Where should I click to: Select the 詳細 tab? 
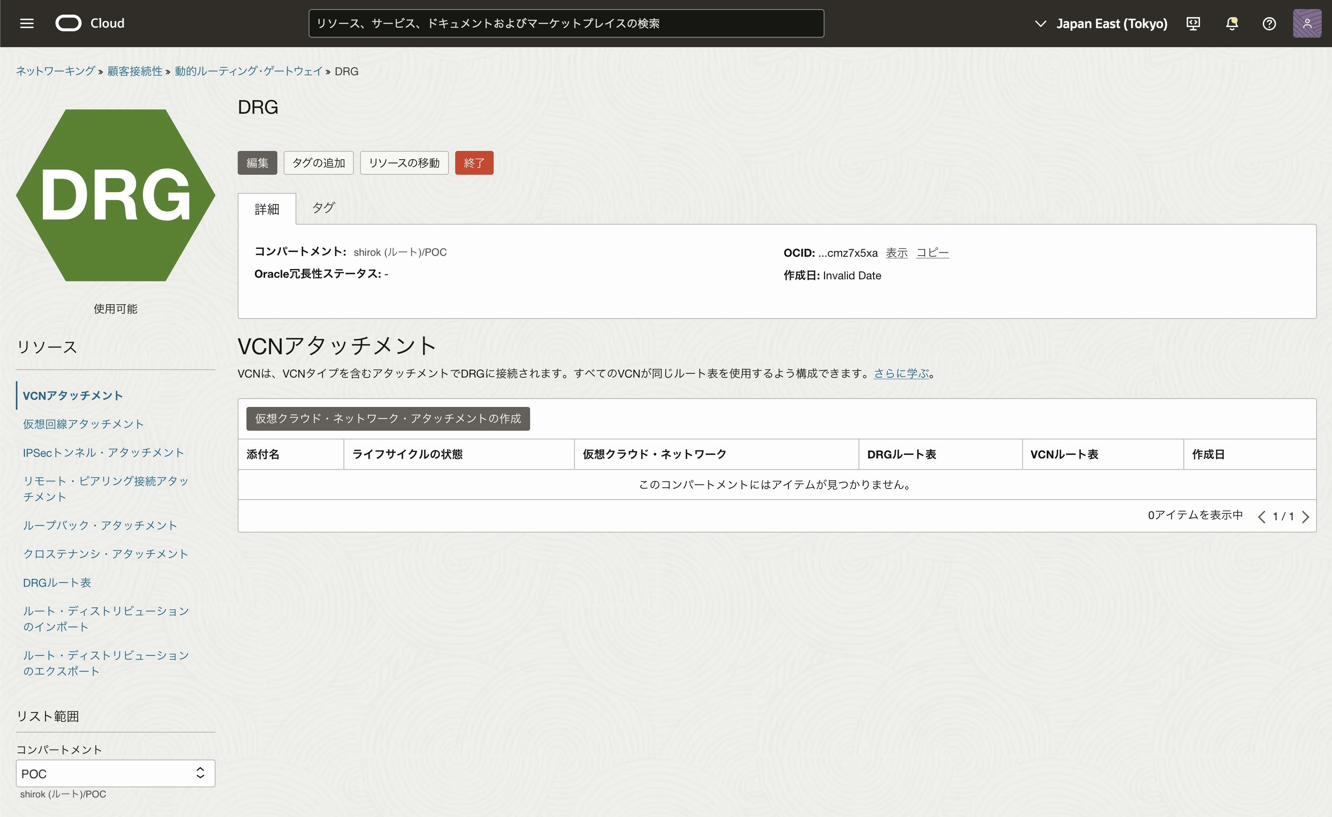point(267,209)
